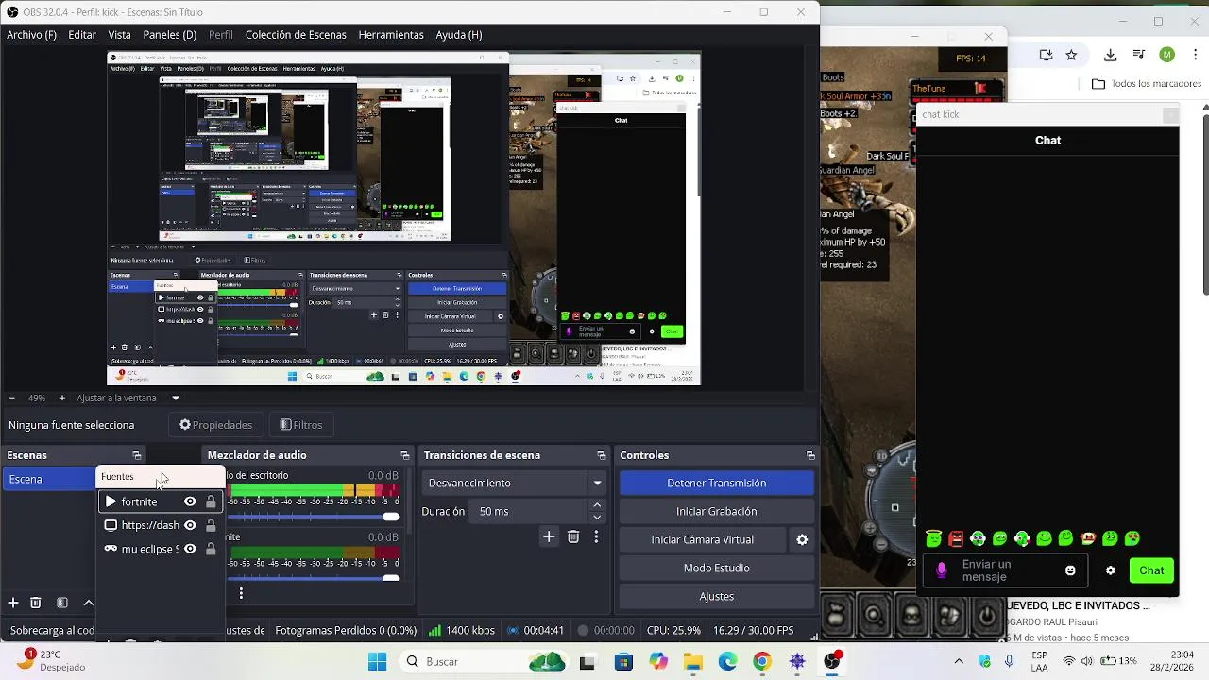This screenshot has width=1209, height=680.
Task: Open the scene filters icon in the Escenas panel
Action: (62, 603)
